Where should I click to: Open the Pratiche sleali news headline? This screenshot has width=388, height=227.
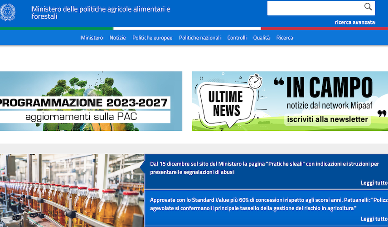point(264,168)
